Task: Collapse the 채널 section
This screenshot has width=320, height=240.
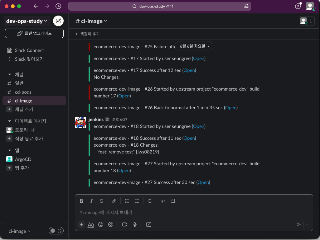Action: click(x=9, y=75)
